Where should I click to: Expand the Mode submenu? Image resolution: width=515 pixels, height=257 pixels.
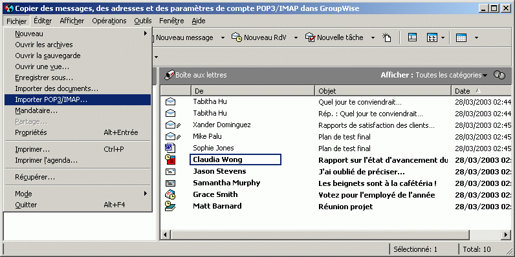pos(78,194)
